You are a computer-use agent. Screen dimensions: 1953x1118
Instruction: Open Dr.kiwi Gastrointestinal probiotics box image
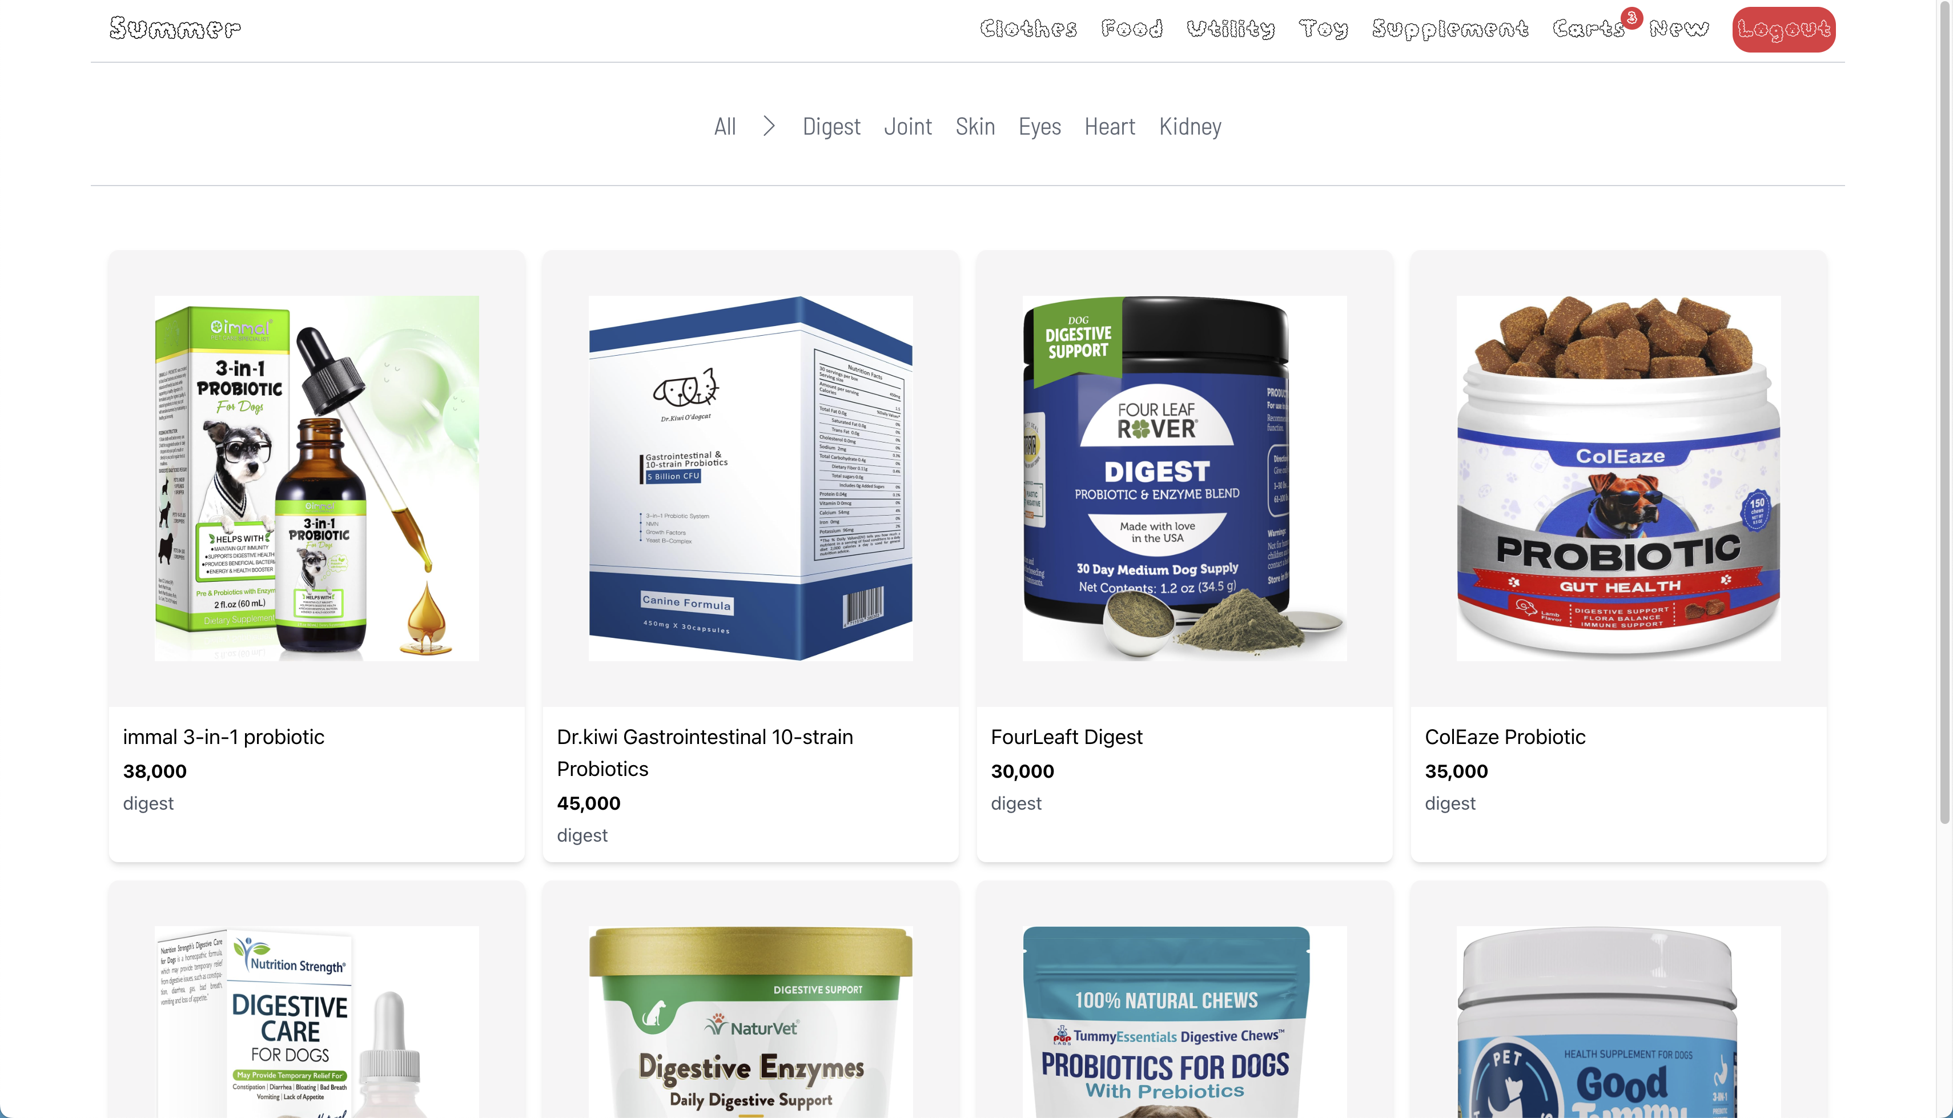click(x=750, y=478)
